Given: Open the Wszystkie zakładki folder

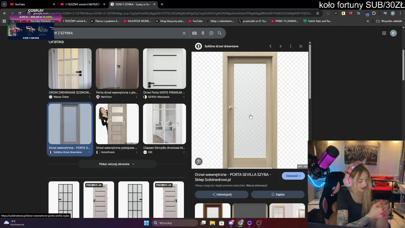Looking at the screenshot, I should point(389,21).
